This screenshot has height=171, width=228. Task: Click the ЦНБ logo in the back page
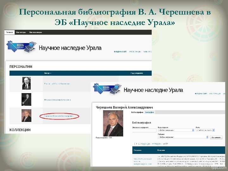tap(21, 47)
